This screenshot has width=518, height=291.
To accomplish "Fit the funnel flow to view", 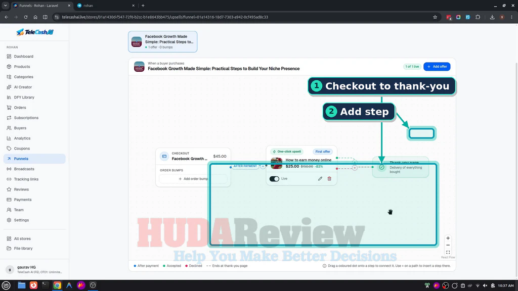I will [x=448, y=252].
